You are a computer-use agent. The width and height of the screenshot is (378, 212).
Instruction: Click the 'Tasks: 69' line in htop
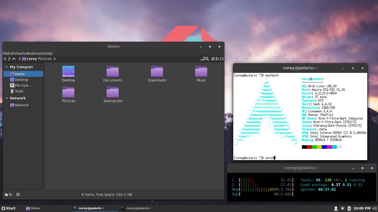(333, 180)
